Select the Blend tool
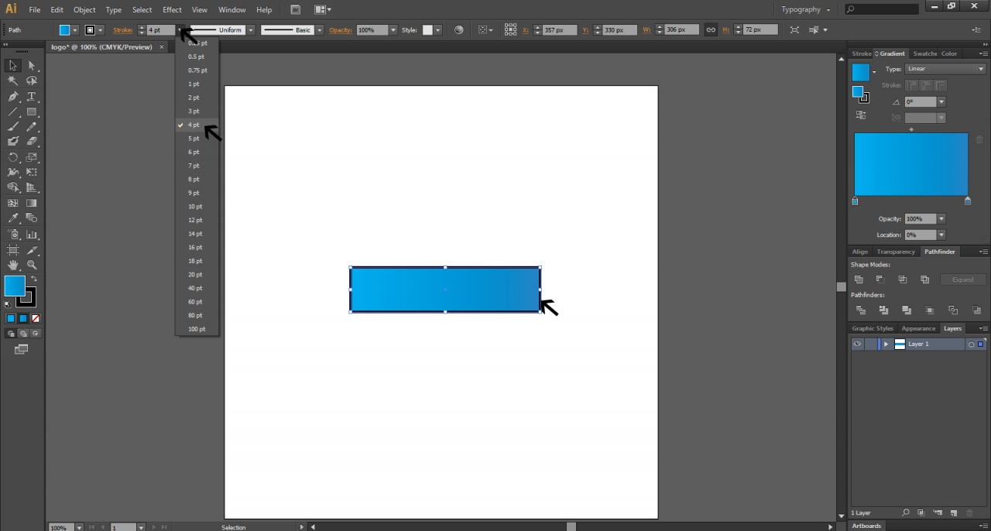 coord(32,218)
